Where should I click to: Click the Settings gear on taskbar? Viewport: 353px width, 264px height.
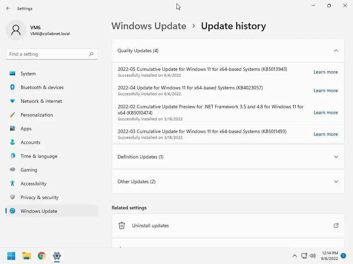[57, 256]
